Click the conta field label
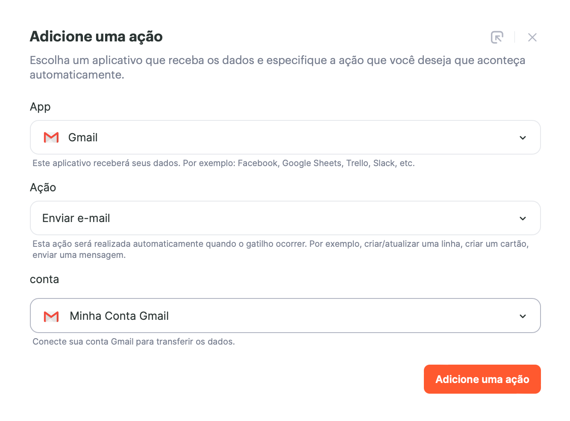Image resolution: width=570 pixels, height=421 pixels. (44, 279)
